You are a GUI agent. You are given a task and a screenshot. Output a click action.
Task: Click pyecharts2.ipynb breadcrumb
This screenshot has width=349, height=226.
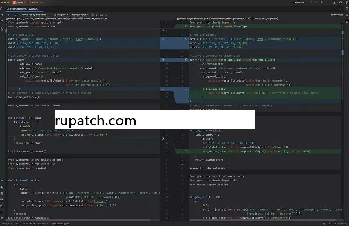point(59,223)
